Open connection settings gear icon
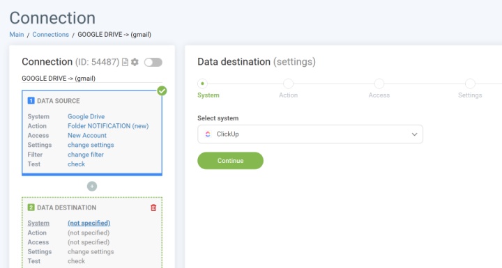Image resolution: width=502 pixels, height=268 pixels. 135,62
